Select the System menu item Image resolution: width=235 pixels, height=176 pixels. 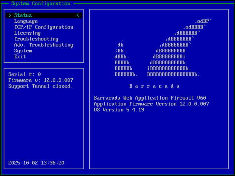[23, 51]
